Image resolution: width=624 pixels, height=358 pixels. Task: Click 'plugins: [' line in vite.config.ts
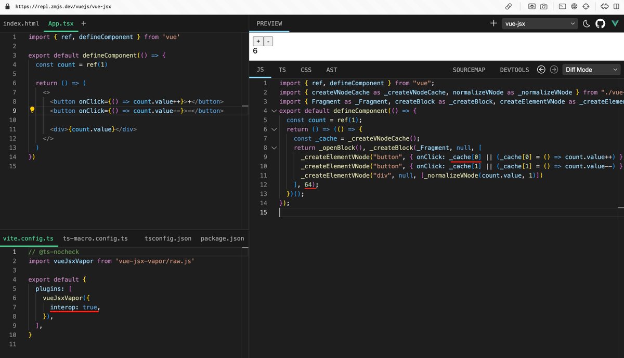coord(54,289)
